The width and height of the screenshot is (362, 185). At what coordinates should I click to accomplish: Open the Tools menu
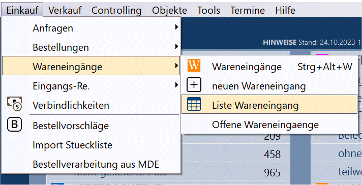(208, 10)
